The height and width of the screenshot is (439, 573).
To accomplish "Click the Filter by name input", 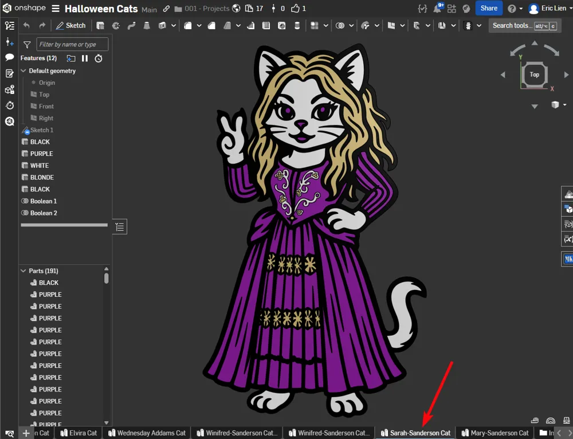I will [x=72, y=44].
